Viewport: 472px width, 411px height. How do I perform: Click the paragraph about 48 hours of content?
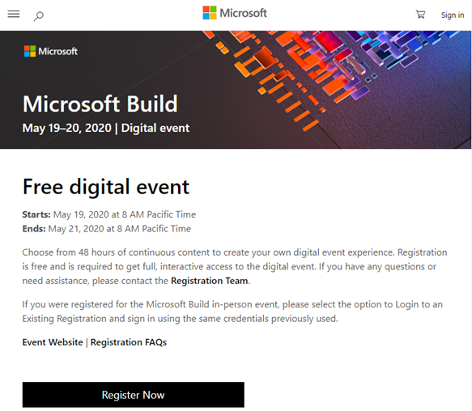(235, 266)
